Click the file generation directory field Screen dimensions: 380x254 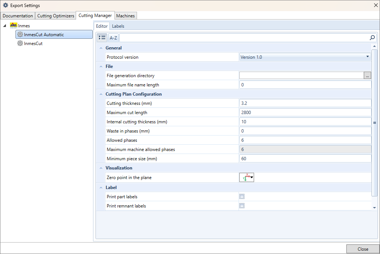point(301,76)
